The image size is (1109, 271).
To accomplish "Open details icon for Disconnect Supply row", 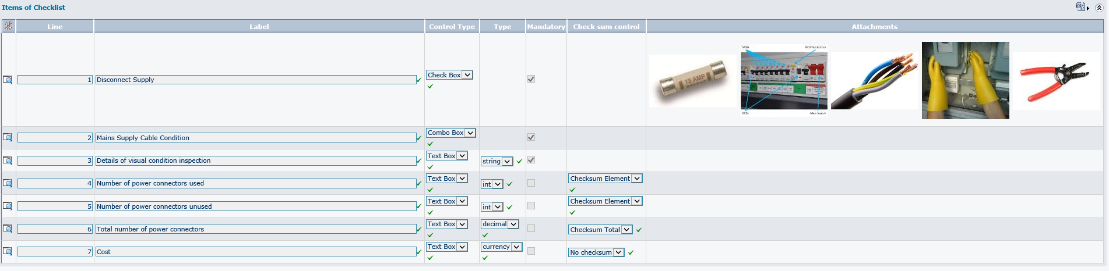I will [8, 80].
